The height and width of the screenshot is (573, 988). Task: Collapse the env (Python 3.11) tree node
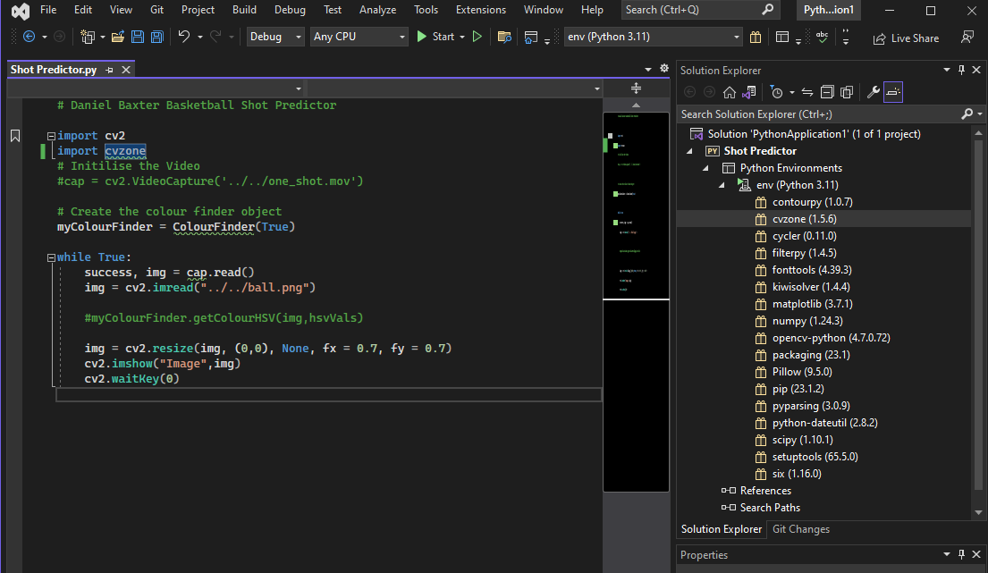coord(722,185)
